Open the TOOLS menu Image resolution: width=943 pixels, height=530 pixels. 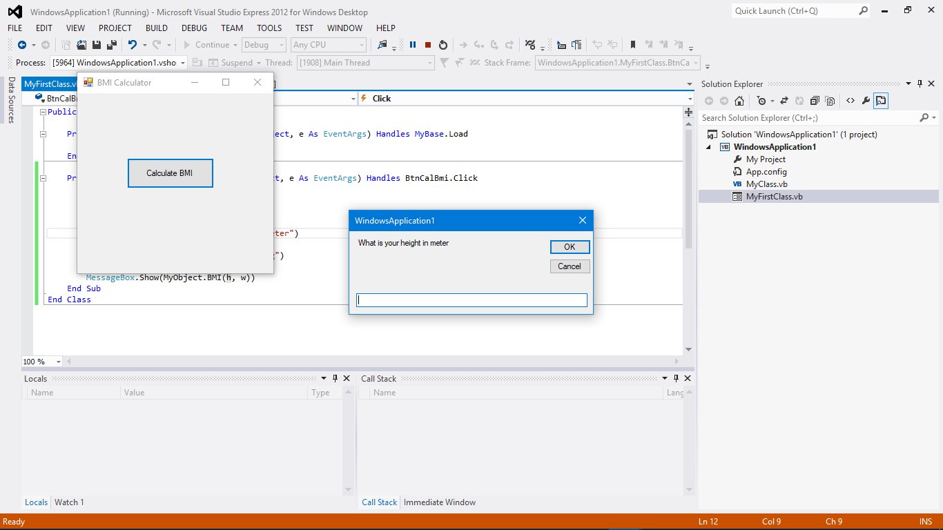click(269, 28)
